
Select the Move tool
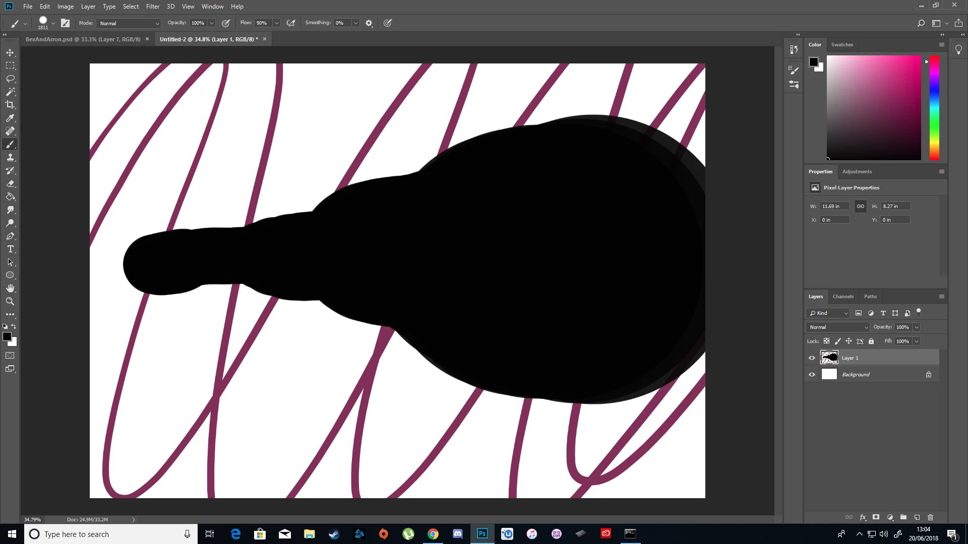[10, 52]
